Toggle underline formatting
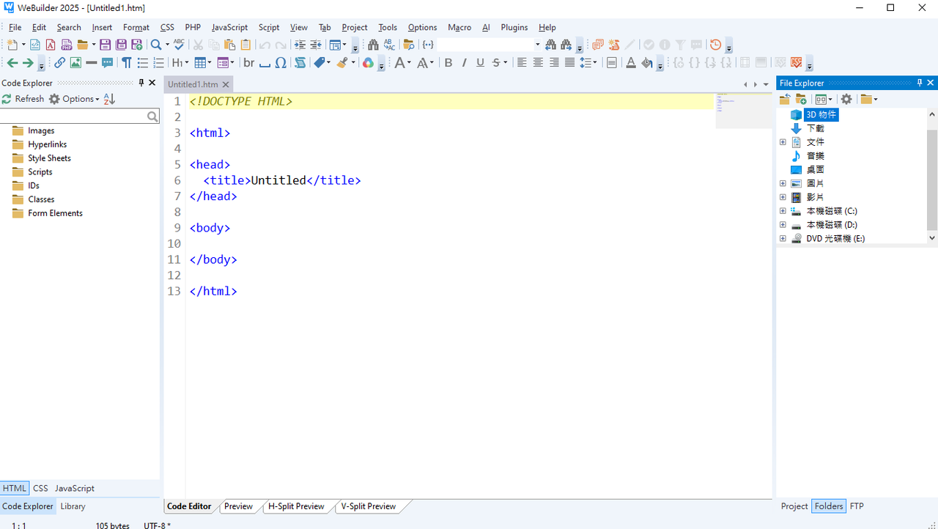This screenshot has height=529, width=938. tap(481, 63)
